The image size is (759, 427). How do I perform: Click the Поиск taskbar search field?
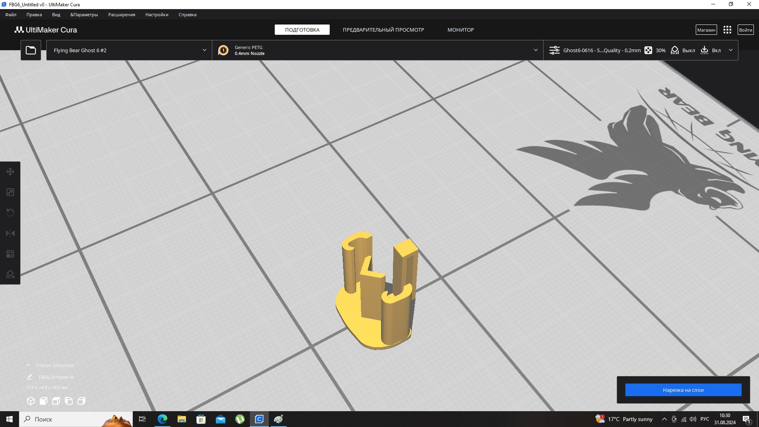(75, 419)
